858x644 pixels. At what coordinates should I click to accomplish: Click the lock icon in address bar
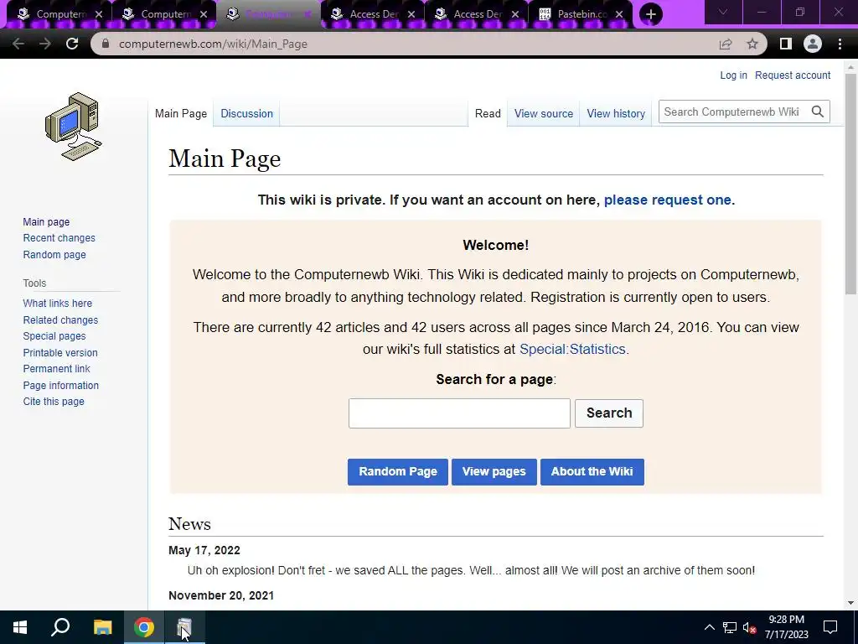tap(106, 44)
